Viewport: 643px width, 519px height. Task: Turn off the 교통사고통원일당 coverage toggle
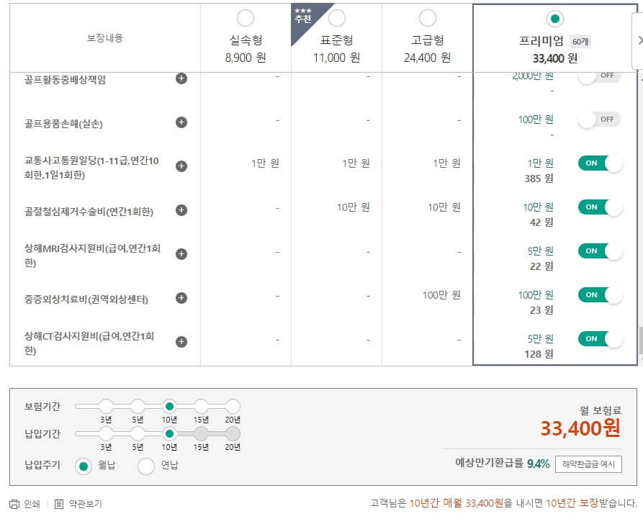[600, 163]
